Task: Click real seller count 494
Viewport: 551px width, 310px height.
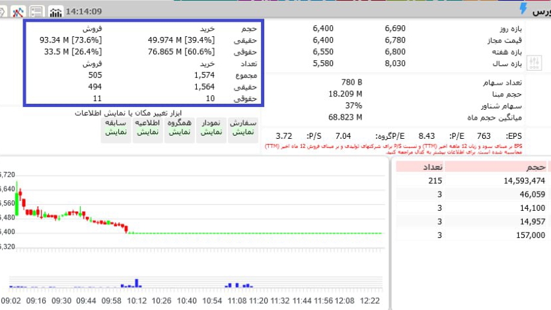Action: pyautogui.click(x=95, y=87)
